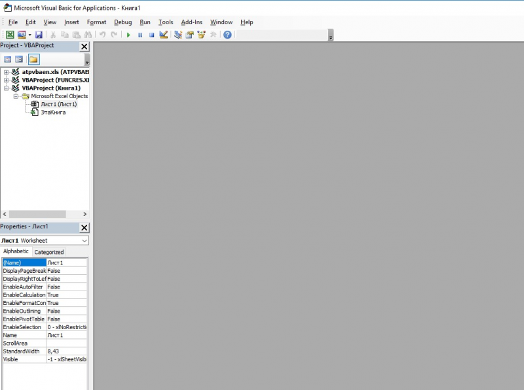
Task: Click the DisplayPageBreaks False value
Action: click(x=67, y=271)
